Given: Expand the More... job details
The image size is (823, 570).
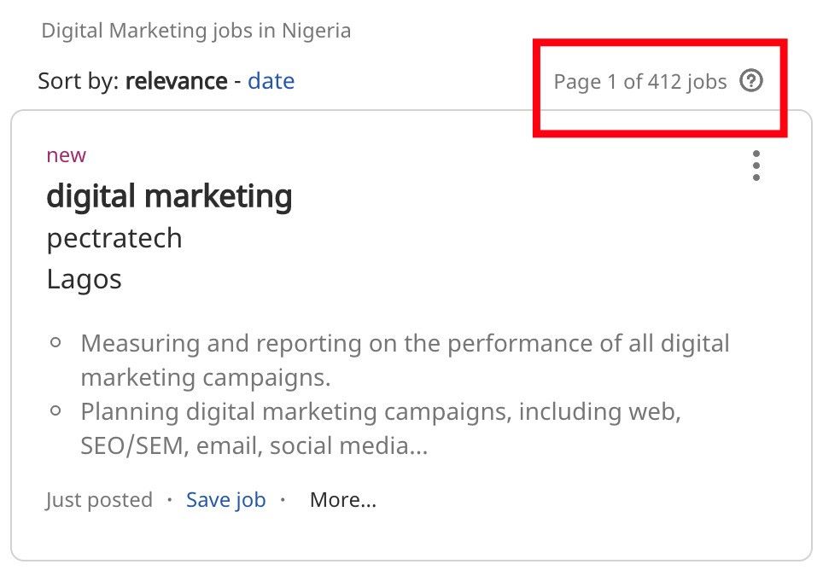Looking at the screenshot, I should pos(343,500).
